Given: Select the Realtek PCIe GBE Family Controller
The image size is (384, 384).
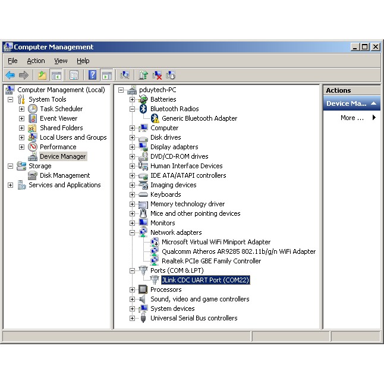Looking at the screenshot, I should (211, 261).
